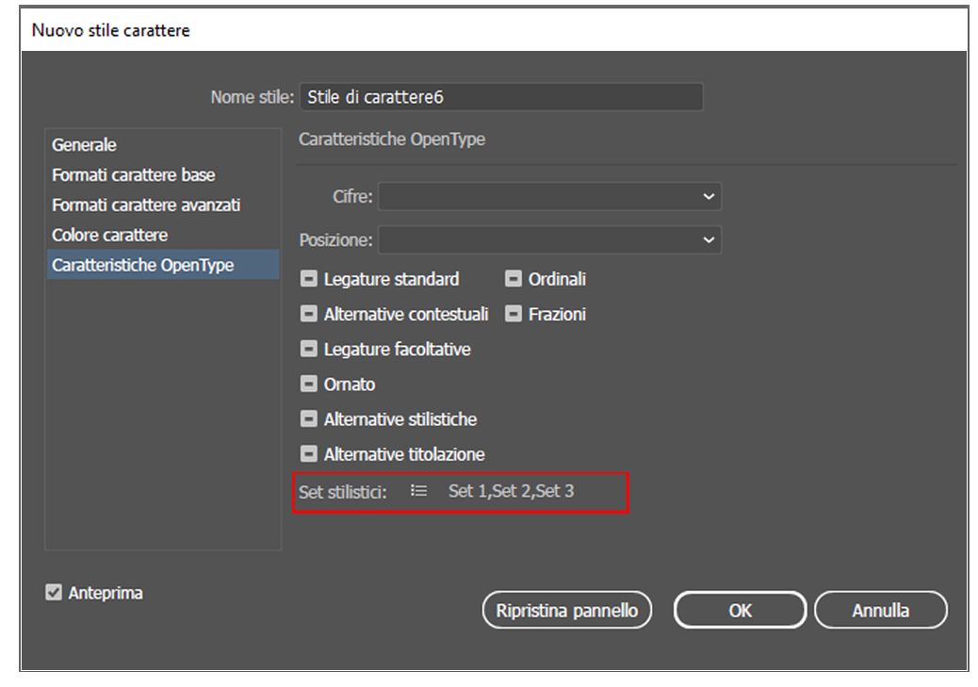Image resolution: width=978 pixels, height=687 pixels.
Task: Enable the Alternative stilistiche checkbox
Action: 309,419
